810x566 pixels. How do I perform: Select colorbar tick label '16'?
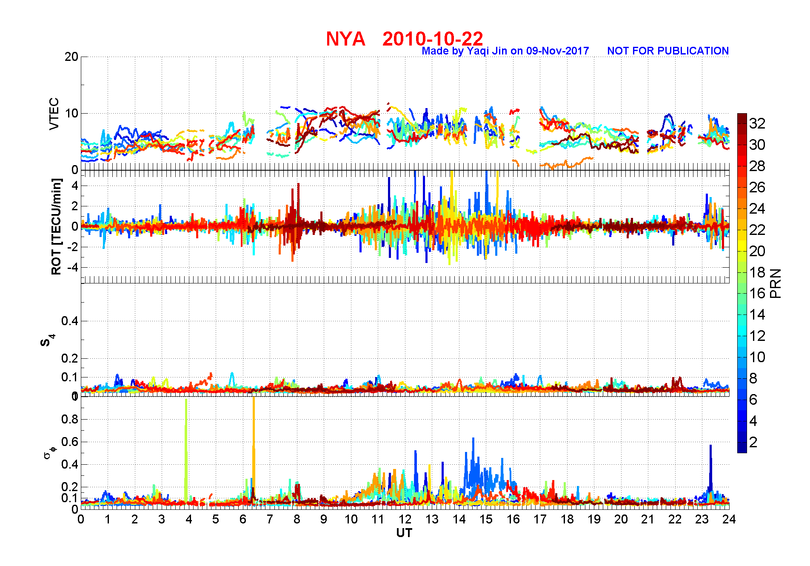point(757,293)
